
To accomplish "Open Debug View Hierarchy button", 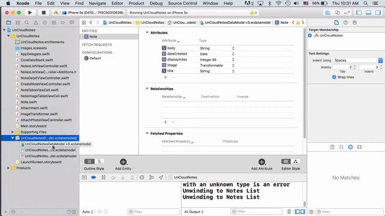I will click(x=142, y=178).
